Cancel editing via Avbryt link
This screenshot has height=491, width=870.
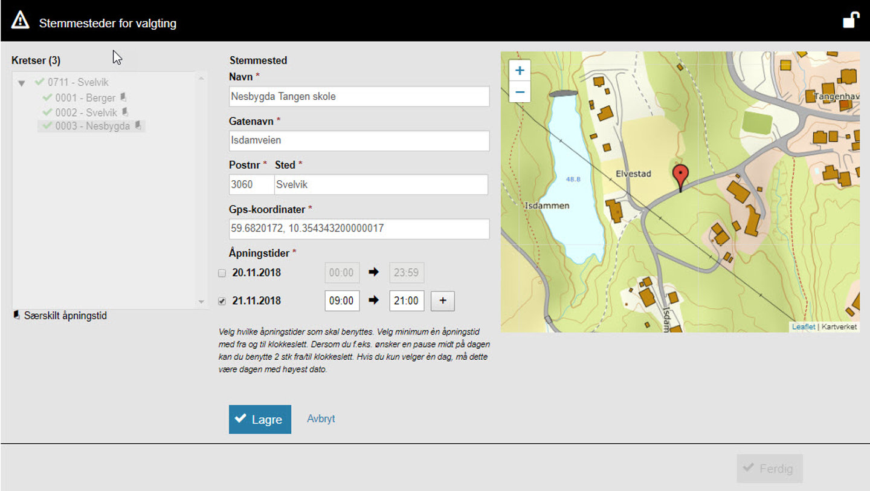(x=321, y=418)
